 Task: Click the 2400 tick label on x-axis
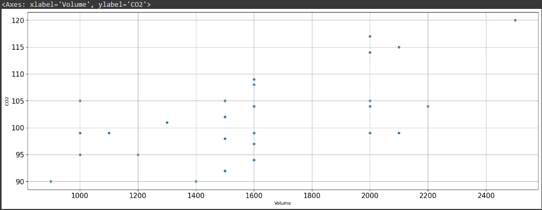(x=486, y=195)
